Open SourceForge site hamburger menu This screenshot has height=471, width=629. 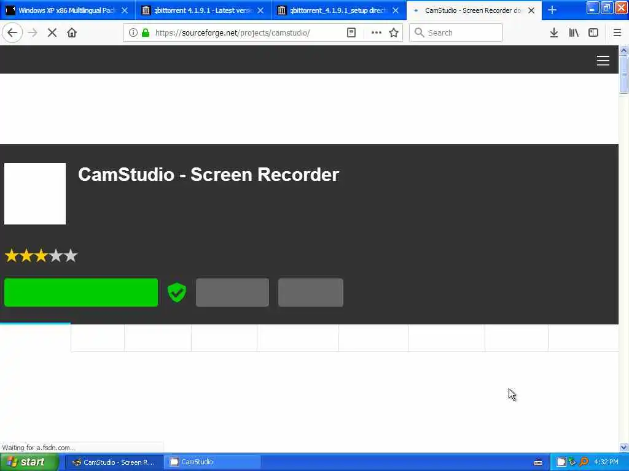[603, 61]
